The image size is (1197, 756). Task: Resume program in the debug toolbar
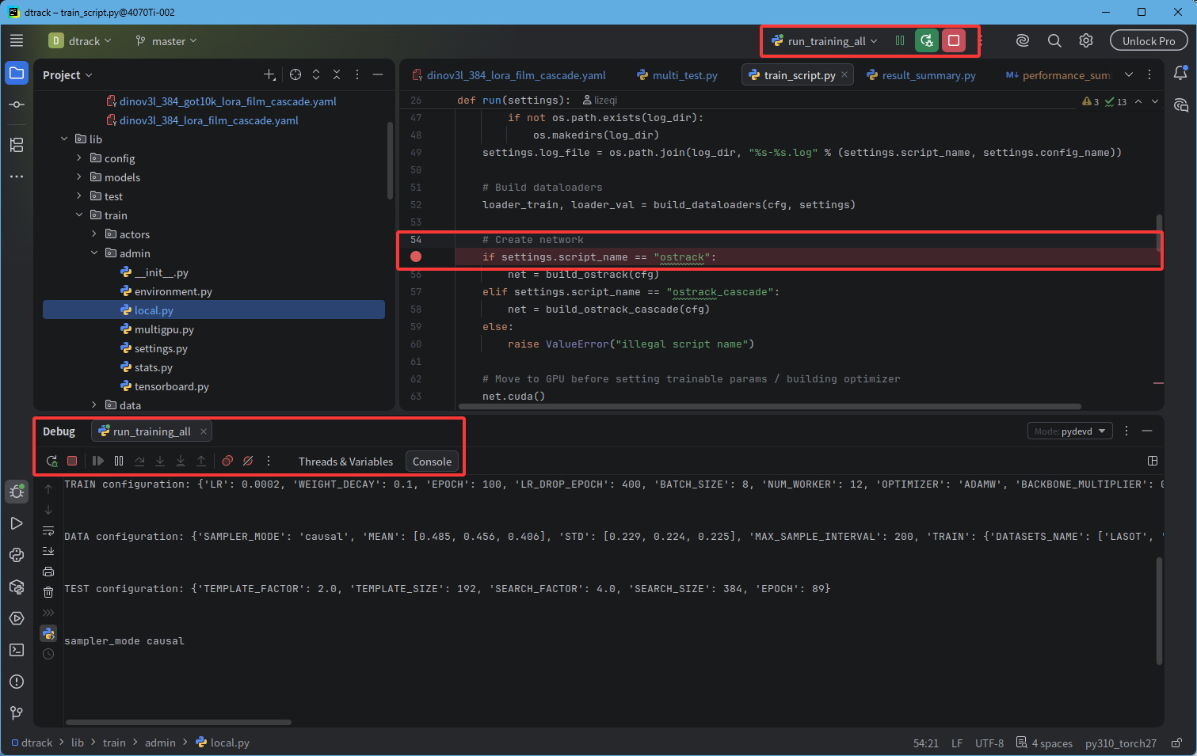(x=98, y=461)
